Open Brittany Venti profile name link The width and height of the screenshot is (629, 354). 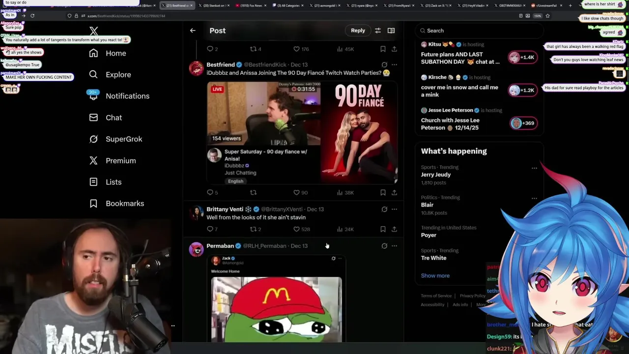pyautogui.click(x=225, y=209)
